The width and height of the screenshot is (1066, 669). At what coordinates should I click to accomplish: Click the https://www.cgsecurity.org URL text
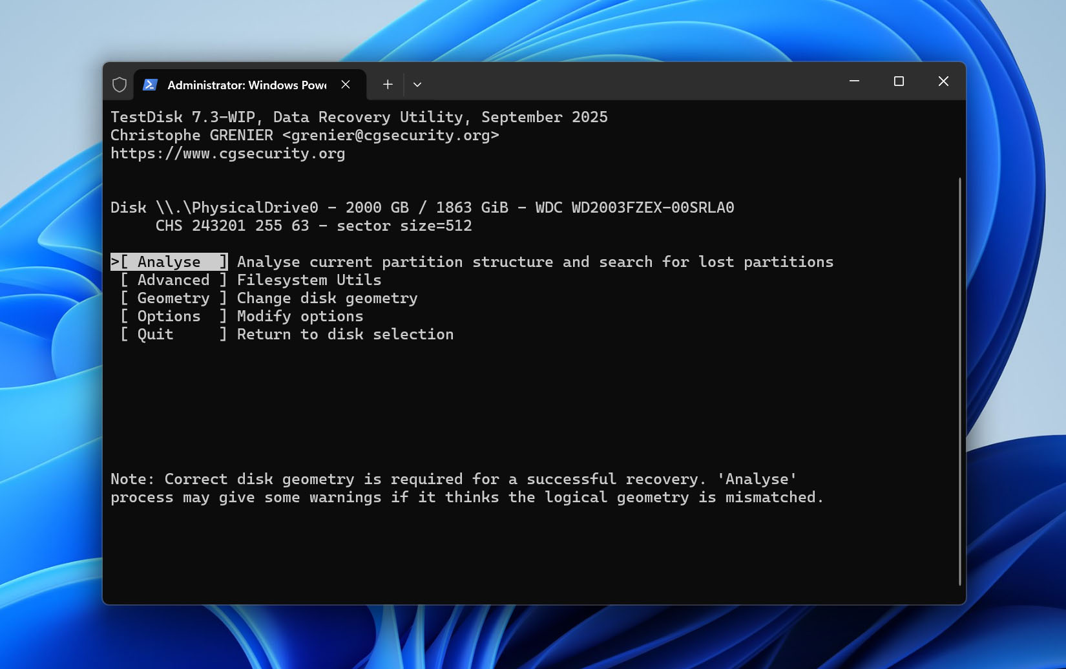pyautogui.click(x=227, y=154)
